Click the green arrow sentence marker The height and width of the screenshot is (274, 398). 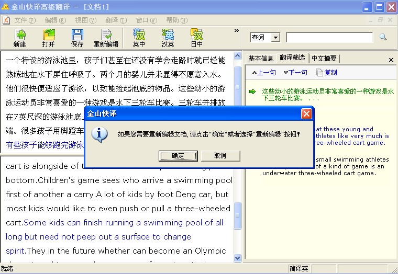(252, 92)
